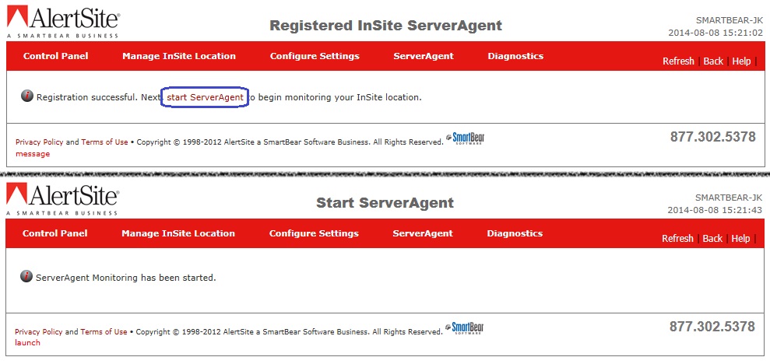Image resolution: width=770 pixels, height=364 pixels.
Task: Click Help on Registered InSite ServerAgent page
Action: pyautogui.click(x=741, y=61)
